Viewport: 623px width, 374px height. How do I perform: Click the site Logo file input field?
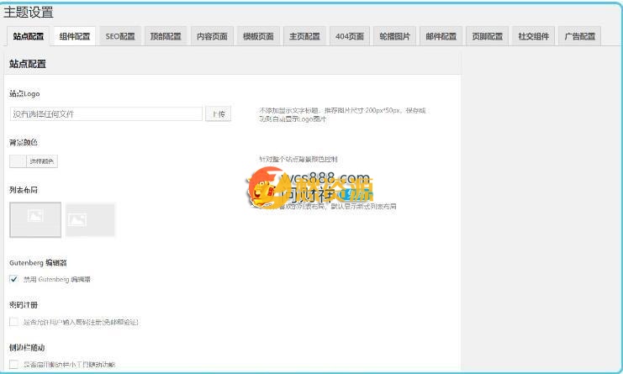(x=106, y=113)
